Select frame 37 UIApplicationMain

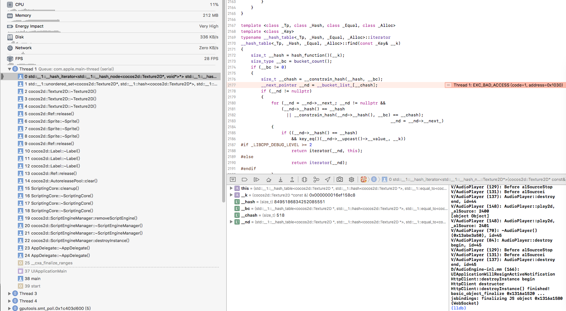[111, 271]
